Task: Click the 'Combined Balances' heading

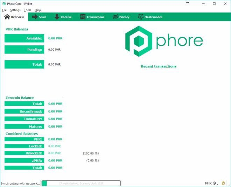Action: [x=22, y=134]
